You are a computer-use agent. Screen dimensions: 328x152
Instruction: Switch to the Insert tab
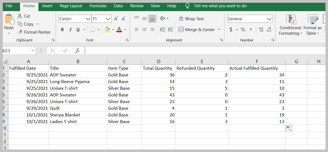(48, 6)
